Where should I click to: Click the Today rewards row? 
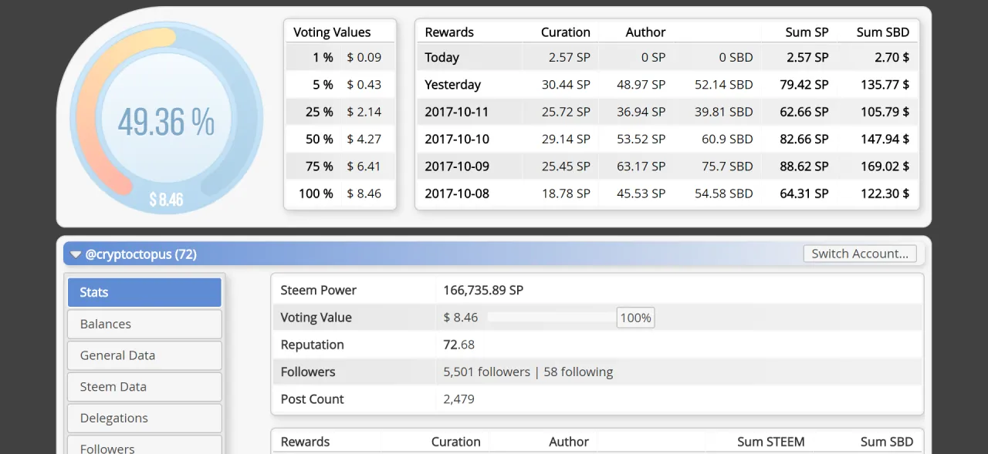667,57
